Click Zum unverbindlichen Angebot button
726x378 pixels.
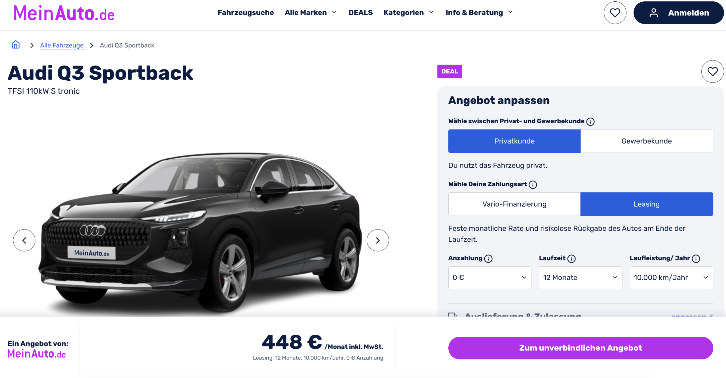(x=581, y=348)
